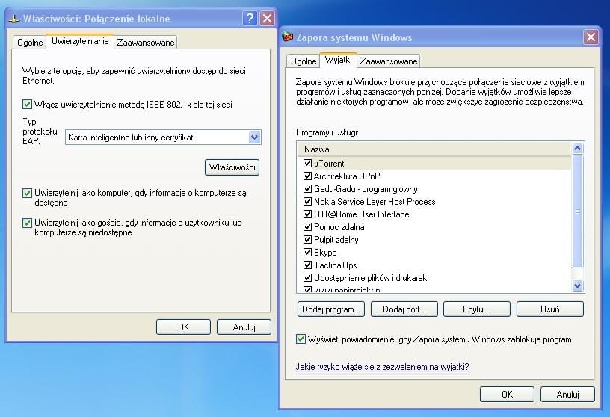Select the µTorrent row text
The image size is (610, 417).
click(329, 164)
